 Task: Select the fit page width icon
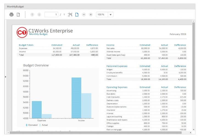coord(70,15)
